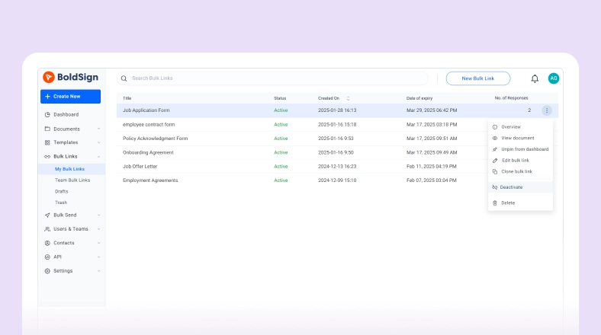Click the Create New button
The image size is (601, 335).
tap(70, 97)
